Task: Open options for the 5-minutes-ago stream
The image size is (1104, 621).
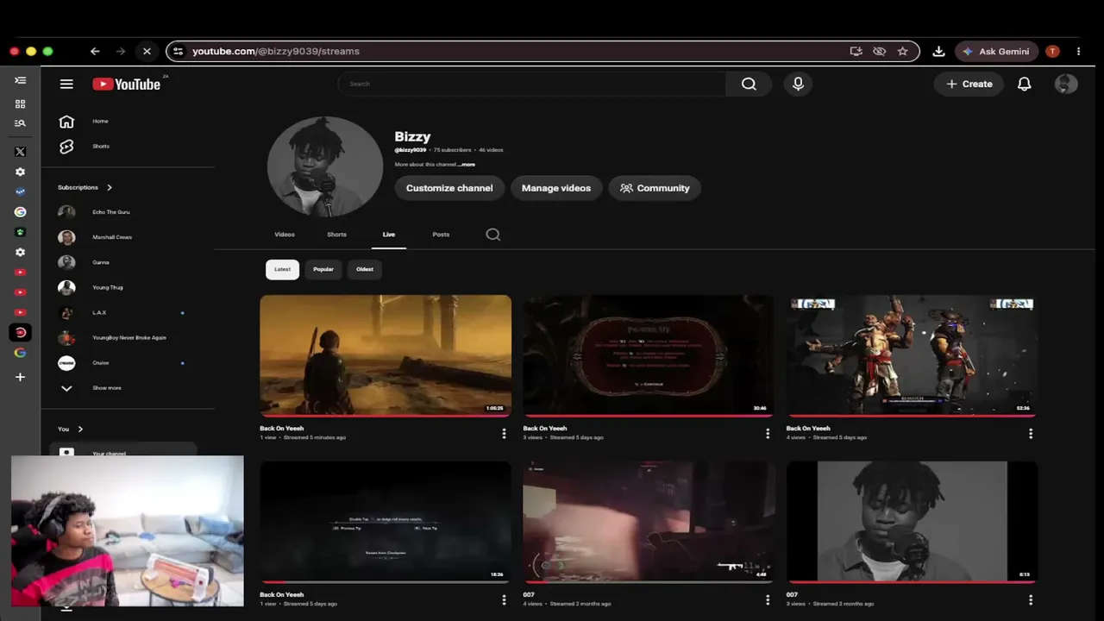Action: pyautogui.click(x=504, y=434)
